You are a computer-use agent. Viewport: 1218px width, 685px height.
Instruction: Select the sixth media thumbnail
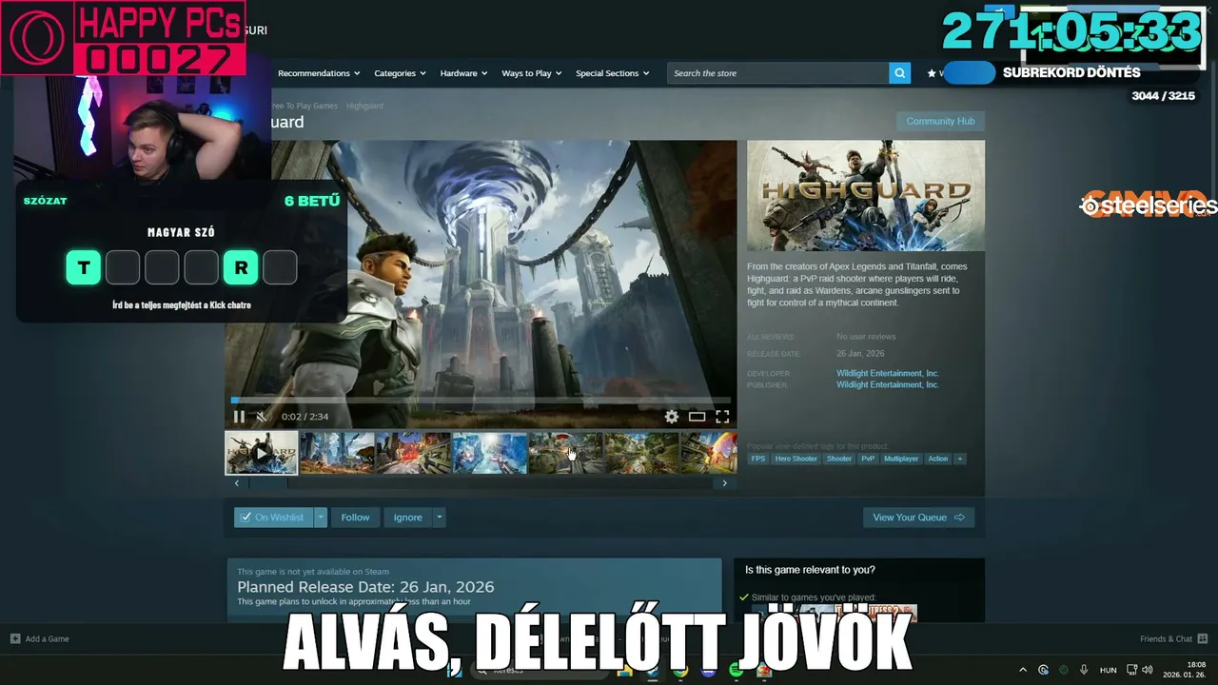tap(641, 453)
